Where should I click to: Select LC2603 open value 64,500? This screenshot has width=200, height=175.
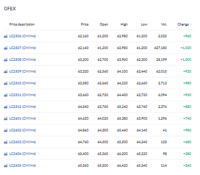pyautogui.click(x=103, y=142)
